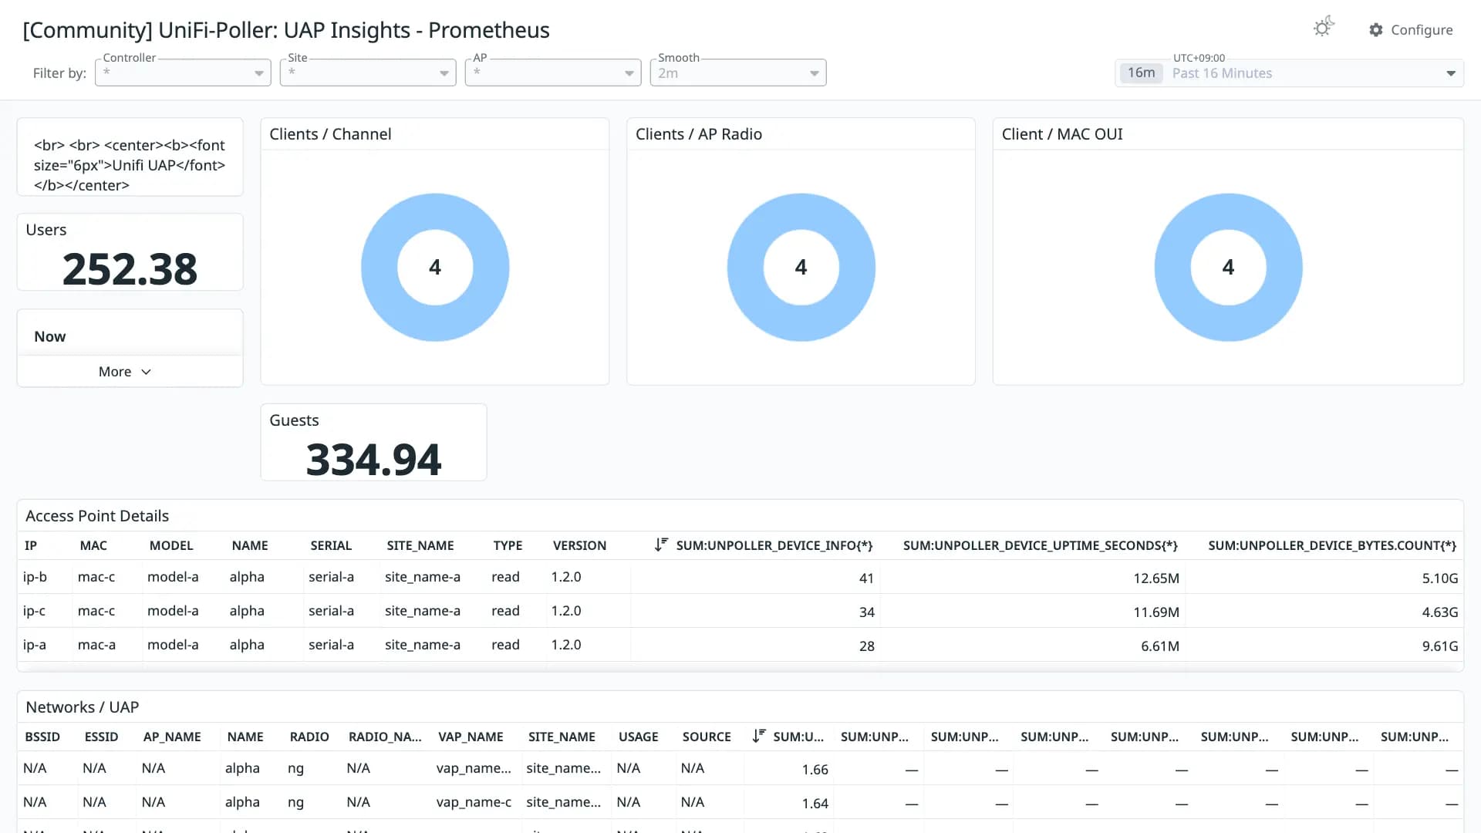Select the ip-b row cell
The width and height of the screenshot is (1481, 833).
[35, 577]
